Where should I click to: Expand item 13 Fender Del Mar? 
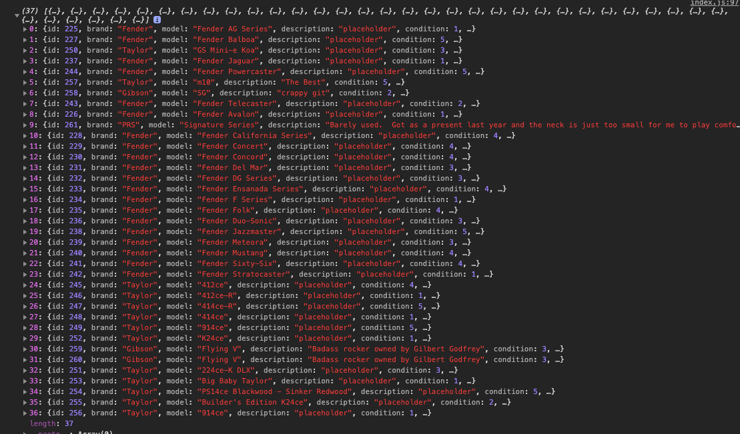point(25,168)
